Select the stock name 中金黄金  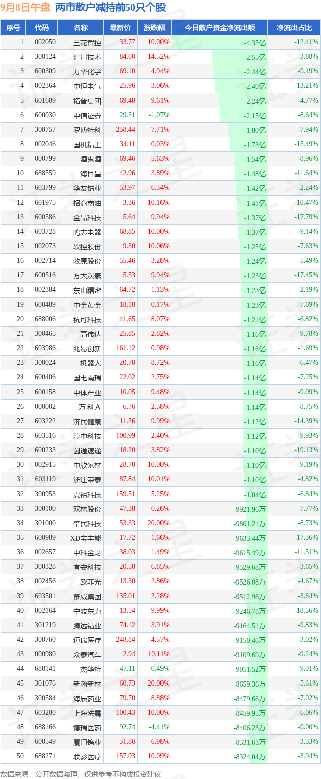[x=87, y=305]
